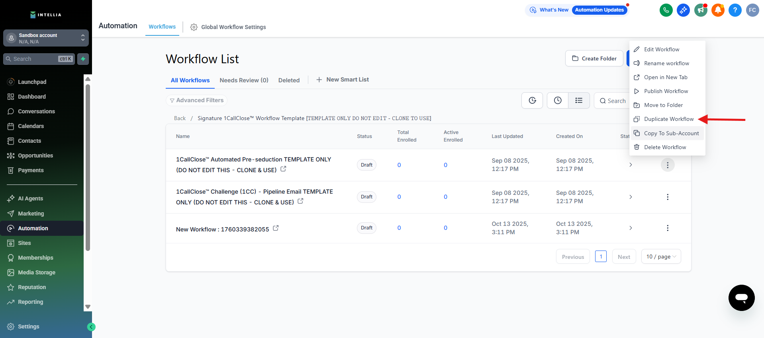Select Duplicate Workflow from context menu
This screenshot has width=764, height=338.
(668, 119)
